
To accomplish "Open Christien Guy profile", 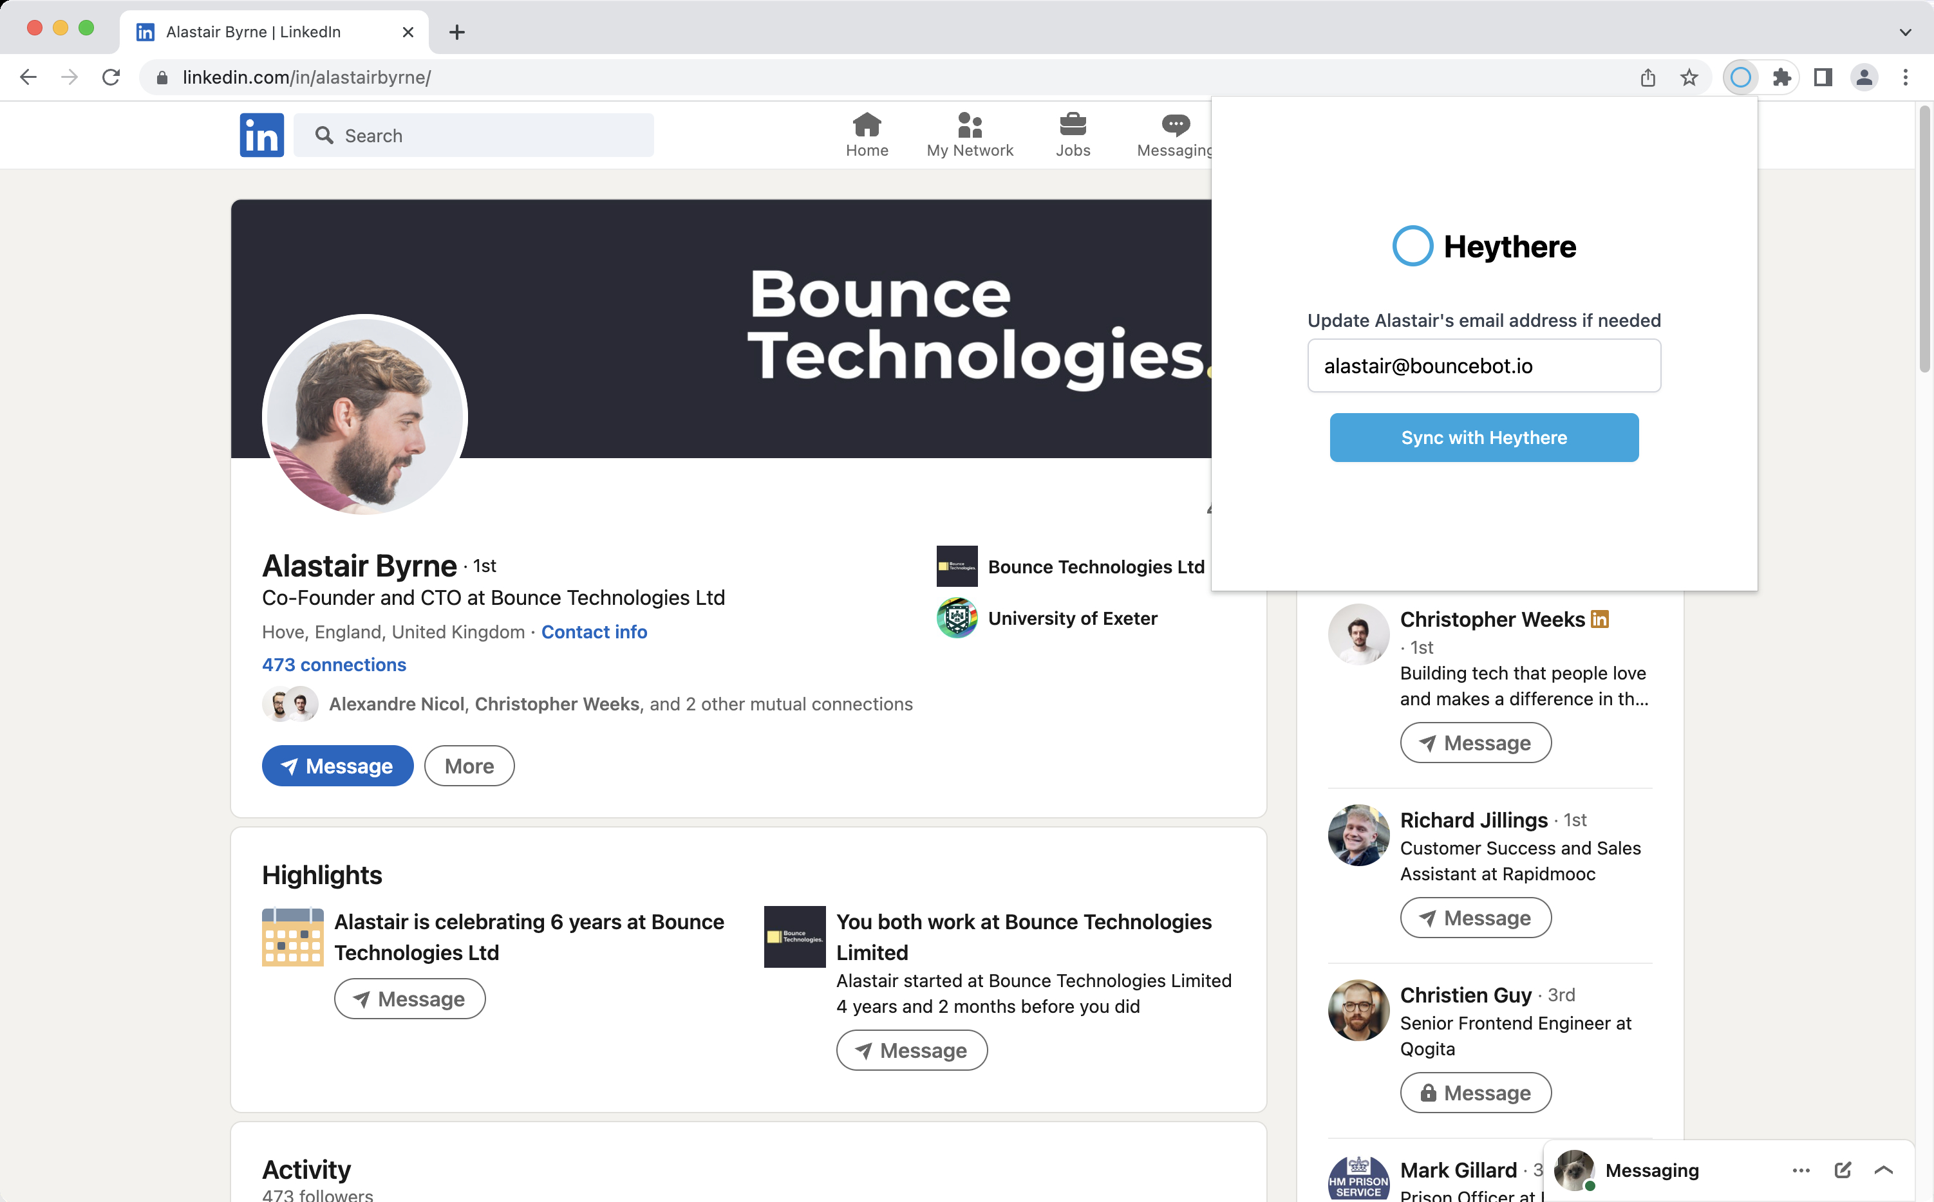I will pos(1465,995).
